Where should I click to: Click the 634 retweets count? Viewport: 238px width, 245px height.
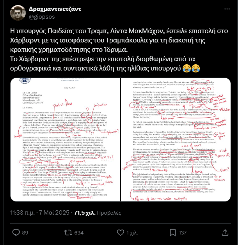pos(79,233)
